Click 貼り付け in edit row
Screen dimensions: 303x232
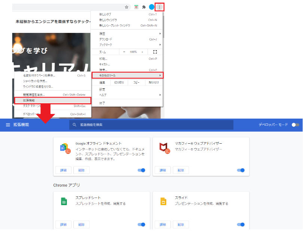[x=154, y=83]
